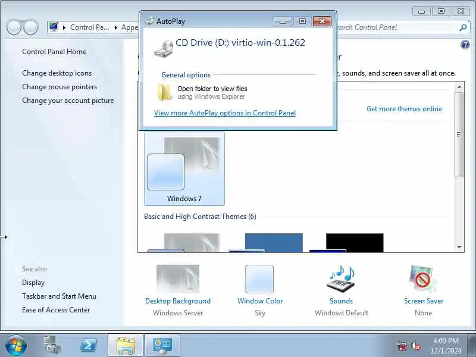The image size is (476, 357).
Task: Go to Control Panel Home
Action: click(x=54, y=52)
